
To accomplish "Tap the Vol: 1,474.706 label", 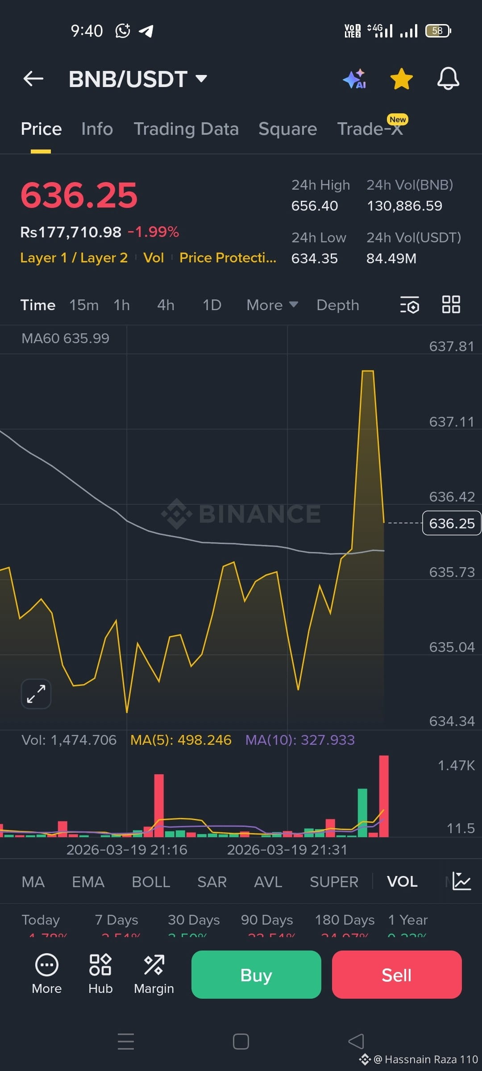I will pyautogui.click(x=69, y=740).
